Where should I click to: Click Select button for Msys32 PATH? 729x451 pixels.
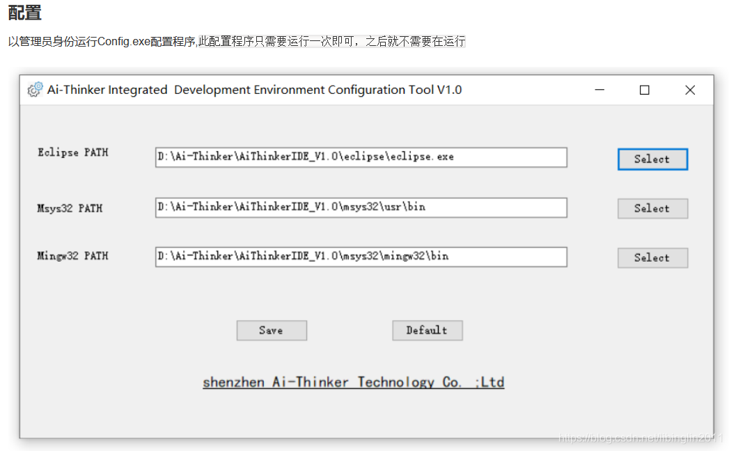tap(652, 208)
